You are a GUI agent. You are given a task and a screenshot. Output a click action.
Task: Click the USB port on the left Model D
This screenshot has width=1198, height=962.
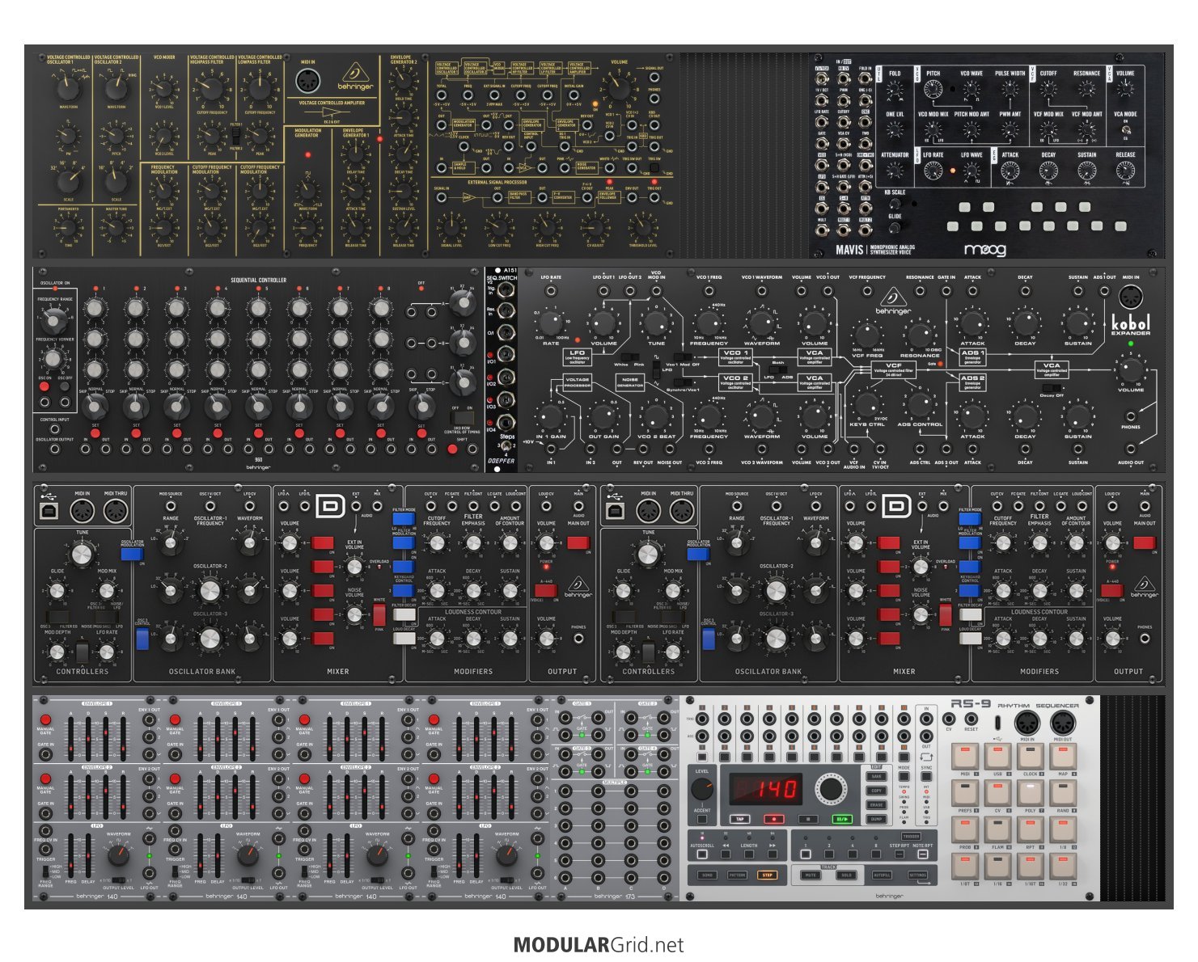coord(49,511)
